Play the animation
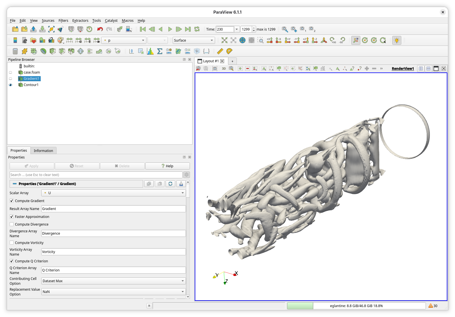 (x=170, y=29)
